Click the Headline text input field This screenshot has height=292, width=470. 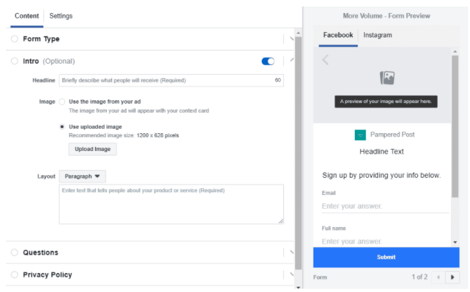(x=164, y=80)
